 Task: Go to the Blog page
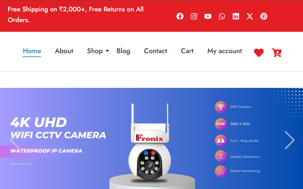click(x=123, y=51)
